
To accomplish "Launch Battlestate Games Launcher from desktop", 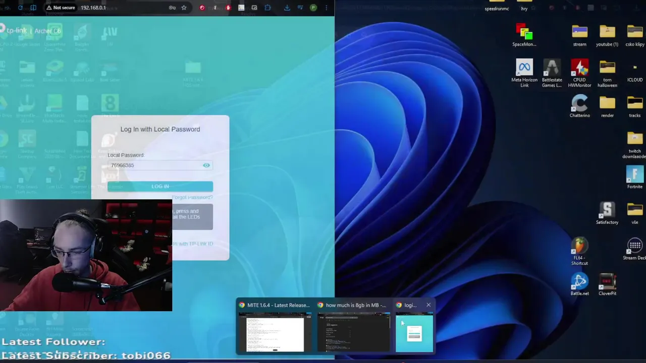I will [552, 74].
